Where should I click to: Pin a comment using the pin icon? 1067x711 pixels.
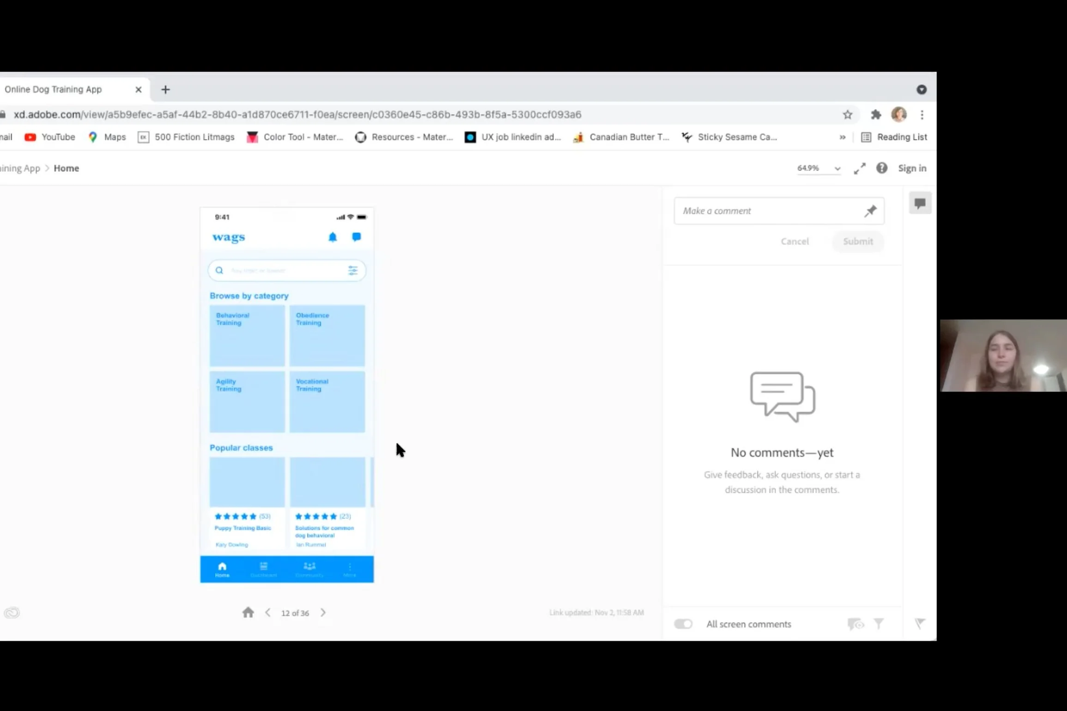tap(870, 211)
